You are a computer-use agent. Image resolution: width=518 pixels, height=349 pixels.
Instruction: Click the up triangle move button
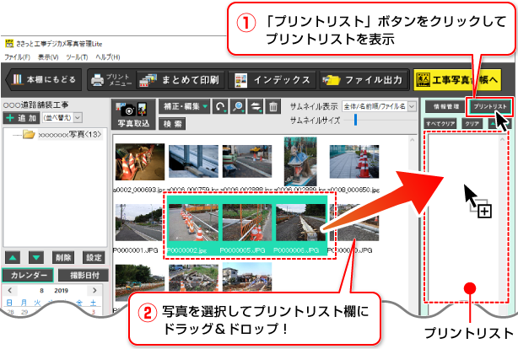[13, 258]
